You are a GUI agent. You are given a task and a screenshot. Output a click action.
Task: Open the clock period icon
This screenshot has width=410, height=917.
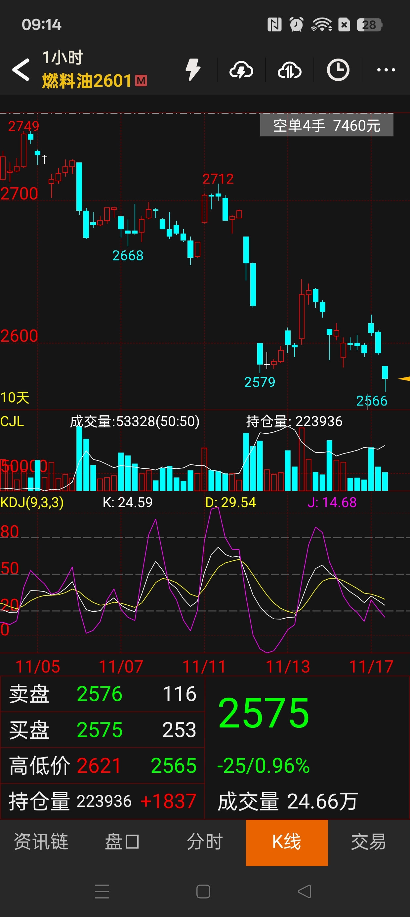click(338, 70)
